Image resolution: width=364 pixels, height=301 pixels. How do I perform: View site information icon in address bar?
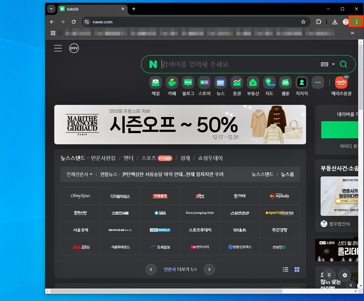point(87,22)
